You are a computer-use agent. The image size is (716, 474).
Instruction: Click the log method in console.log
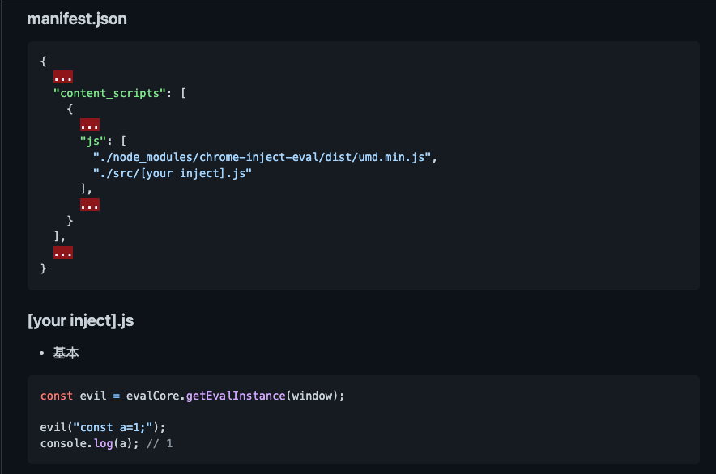click(x=103, y=444)
